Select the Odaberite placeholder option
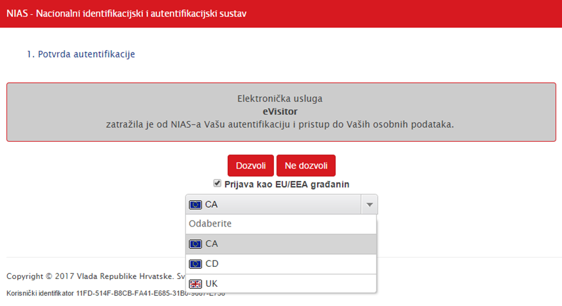 click(210, 224)
